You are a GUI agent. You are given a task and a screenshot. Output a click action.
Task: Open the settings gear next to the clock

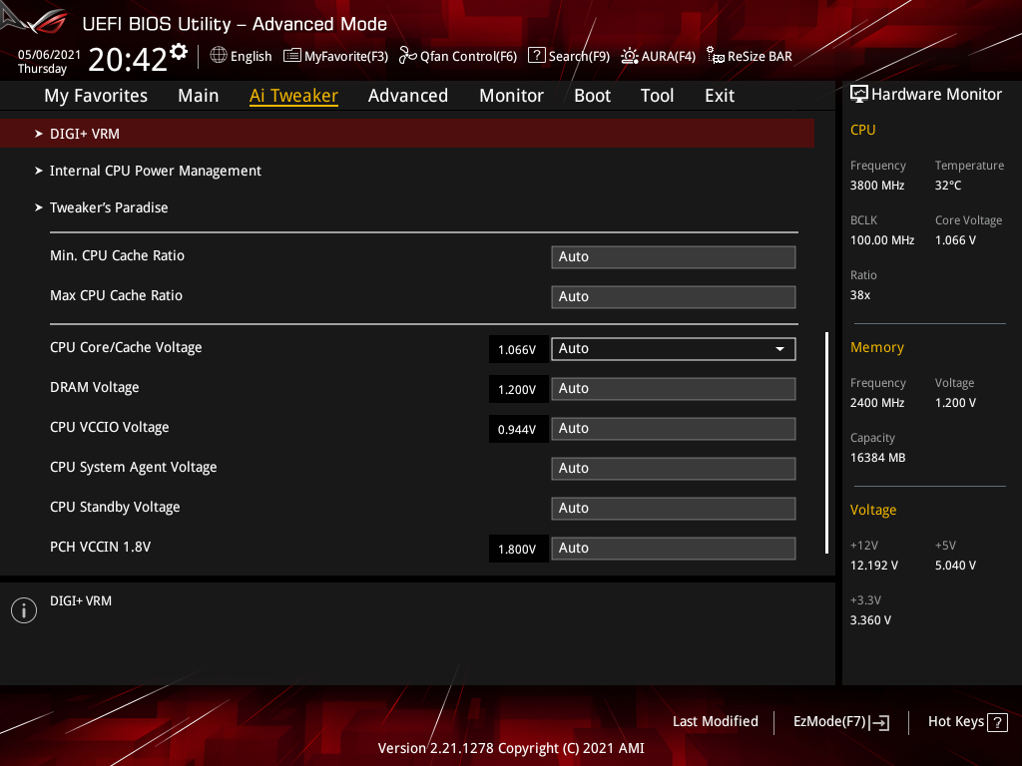click(179, 52)
